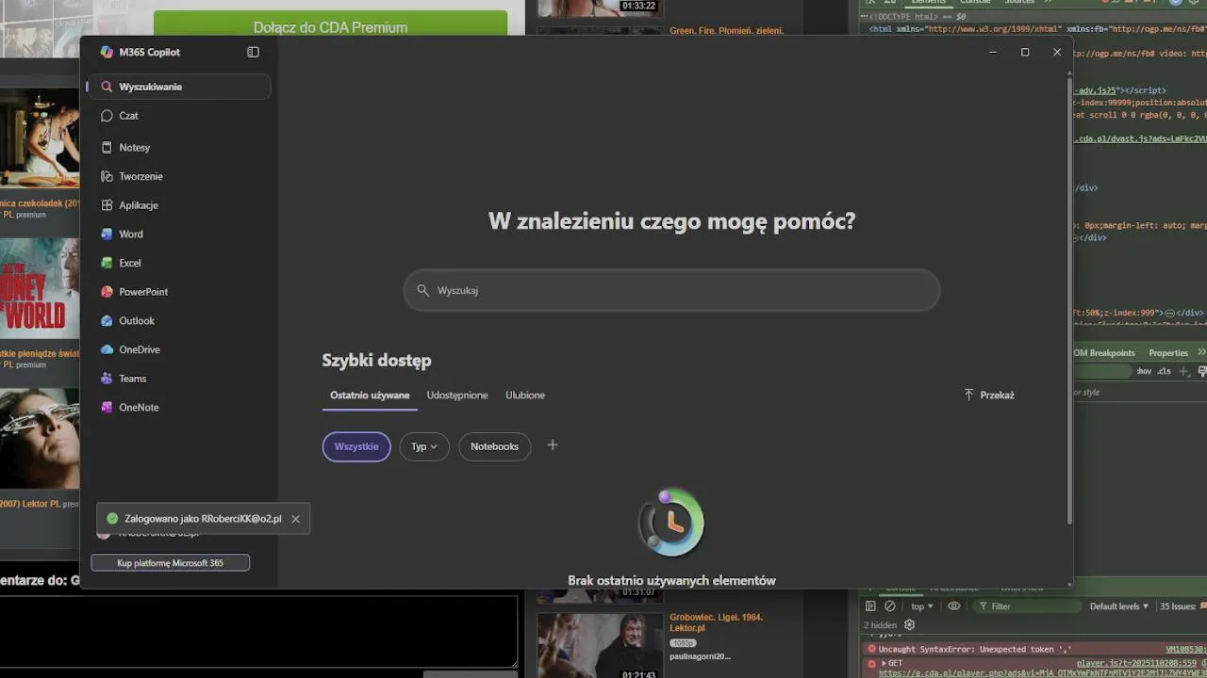Viewport: 1207px width, 678px height.
Task: Open the 'Default levels' dropdown in console
Action: click(1119, 606)
